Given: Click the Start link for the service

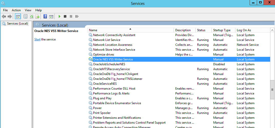Looking at the screenshot, I should click(x=37, y=39).
